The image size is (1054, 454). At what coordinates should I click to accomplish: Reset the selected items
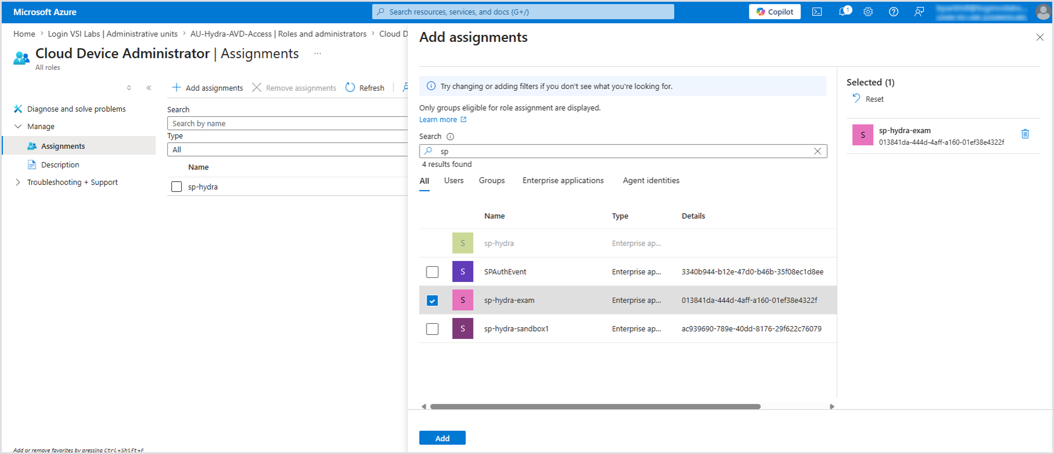(x=868, y=99)
